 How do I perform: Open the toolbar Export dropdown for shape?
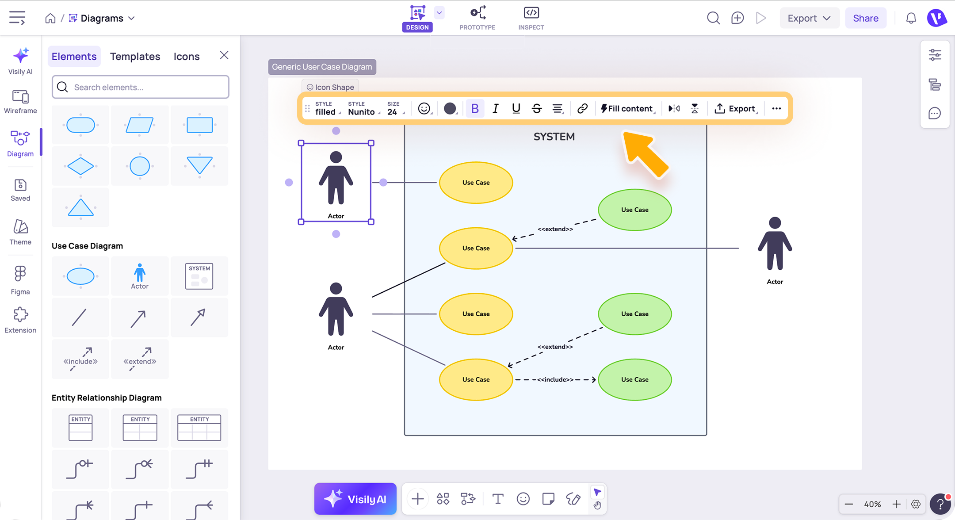pos(736,108)
